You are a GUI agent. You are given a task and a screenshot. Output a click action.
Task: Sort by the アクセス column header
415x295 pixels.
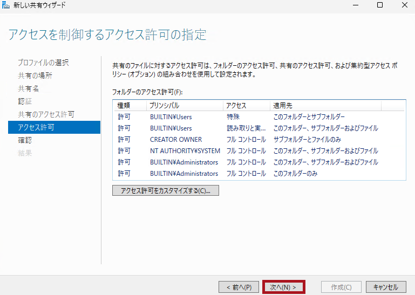coord(247,106)
